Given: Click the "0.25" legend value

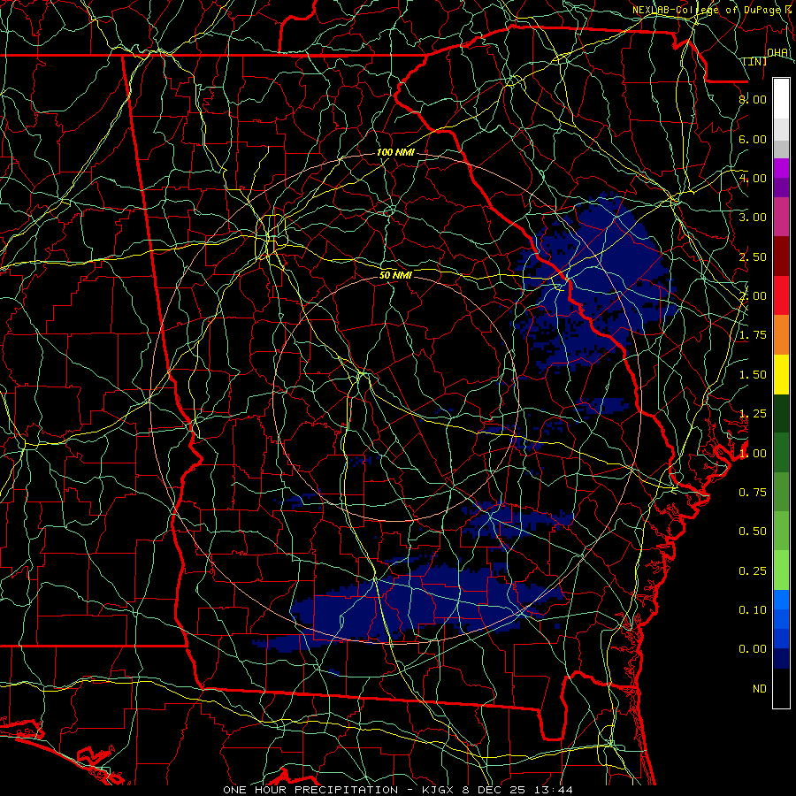Looking at the screenshot, I should click(x=753, y=571).
